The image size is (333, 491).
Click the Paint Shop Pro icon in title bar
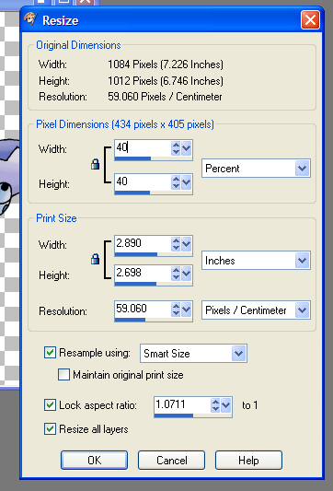click(x=30, y=19)
